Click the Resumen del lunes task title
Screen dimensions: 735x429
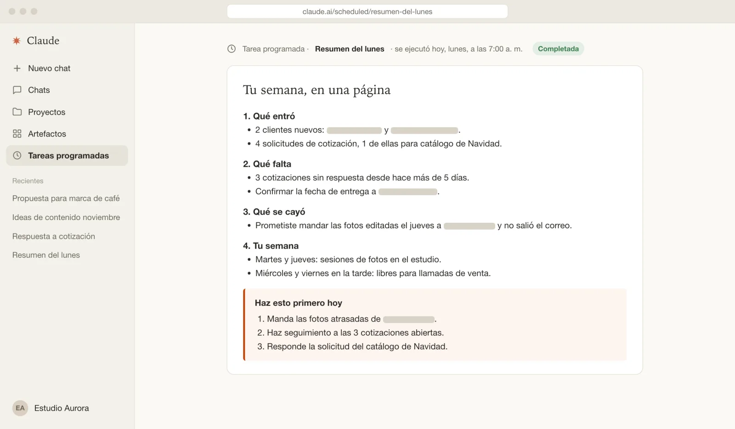point(350,49)
